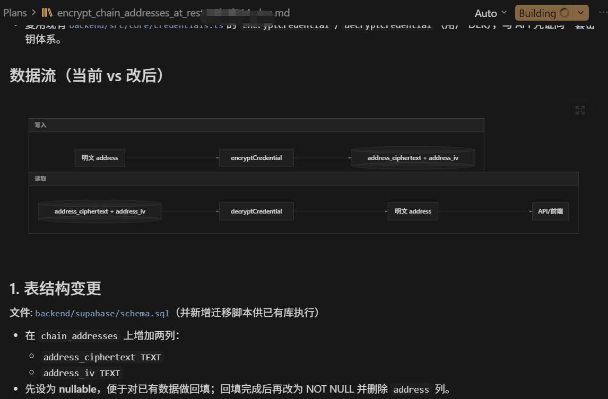Click the Building button

[x=544, y=13]
